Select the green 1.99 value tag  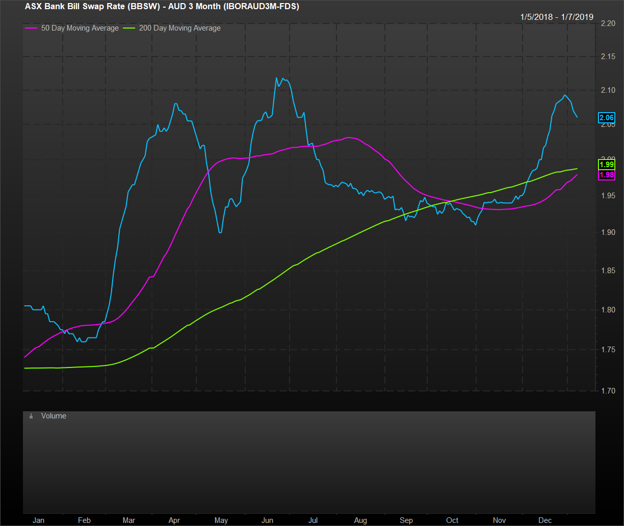click(x=607, y=165)
